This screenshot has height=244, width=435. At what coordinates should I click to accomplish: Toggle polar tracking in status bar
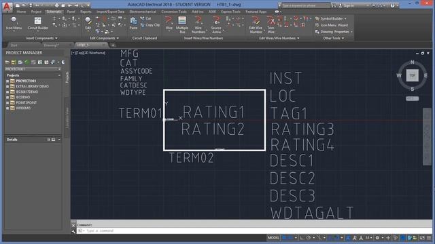point(309,238)
